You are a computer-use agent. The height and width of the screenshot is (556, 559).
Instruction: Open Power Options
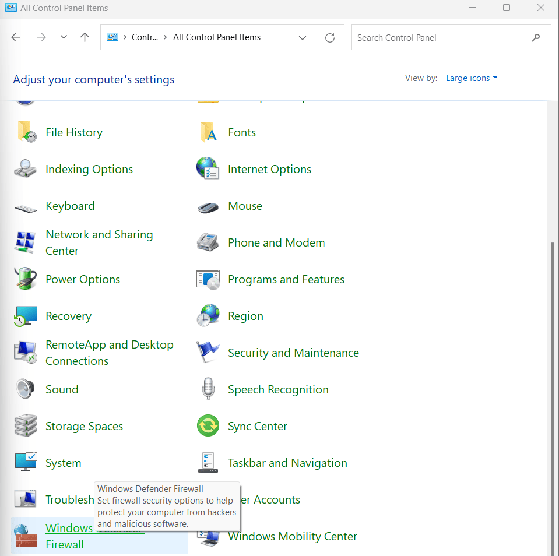[82, 279]
